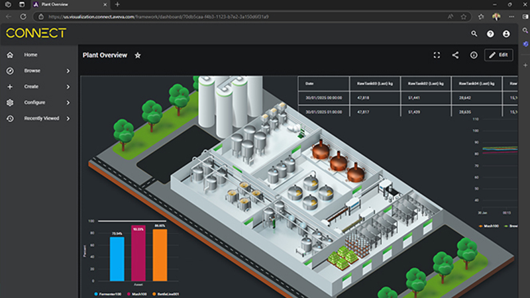Open Configure in the sidebar menu
Screen dimensions: 530x298
click(34, 103)
